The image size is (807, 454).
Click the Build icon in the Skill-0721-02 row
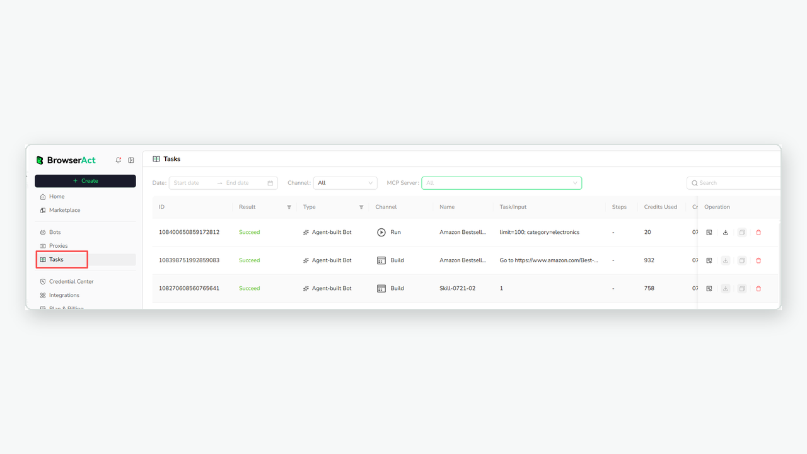pyautogui.click(x=381, y=288)
